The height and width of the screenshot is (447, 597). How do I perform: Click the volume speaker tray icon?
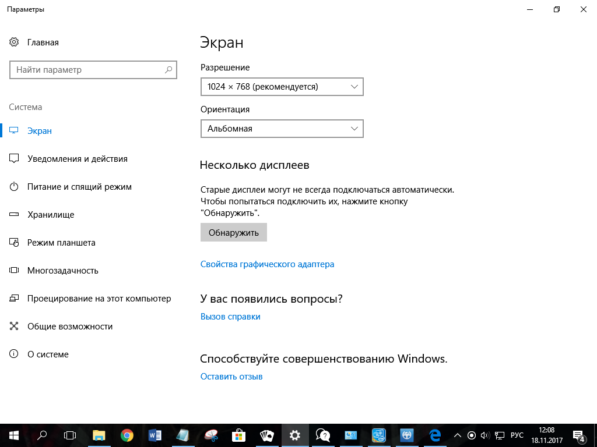(485, 435)
